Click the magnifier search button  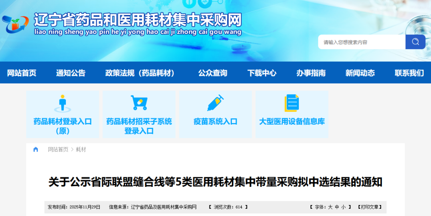[415, 42]
